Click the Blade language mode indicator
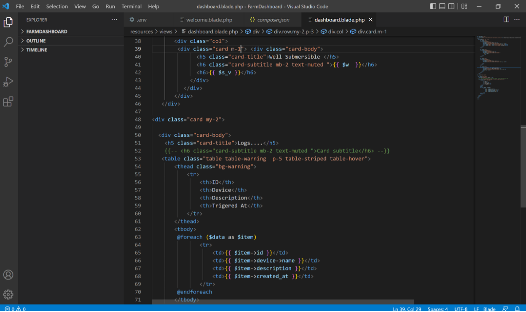This screenshot has width=526, height=312. click(489, 309)
